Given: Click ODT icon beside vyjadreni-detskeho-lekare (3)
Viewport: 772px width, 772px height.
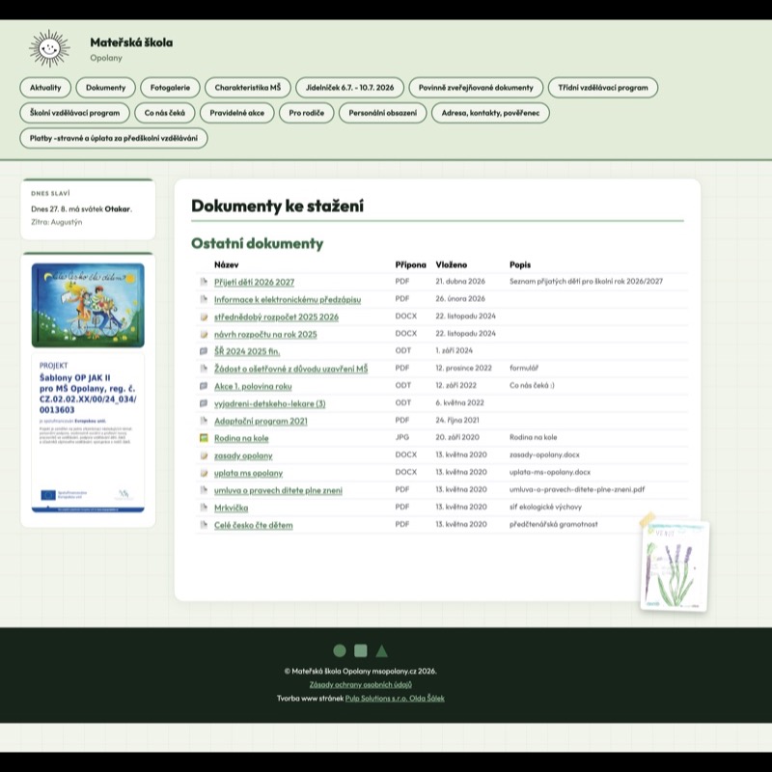Looking at the screenshot, I should [204, 403].
